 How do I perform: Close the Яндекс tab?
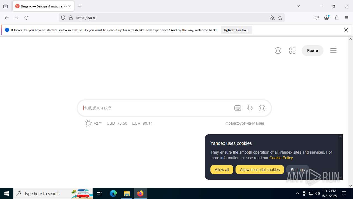point(69,6)
